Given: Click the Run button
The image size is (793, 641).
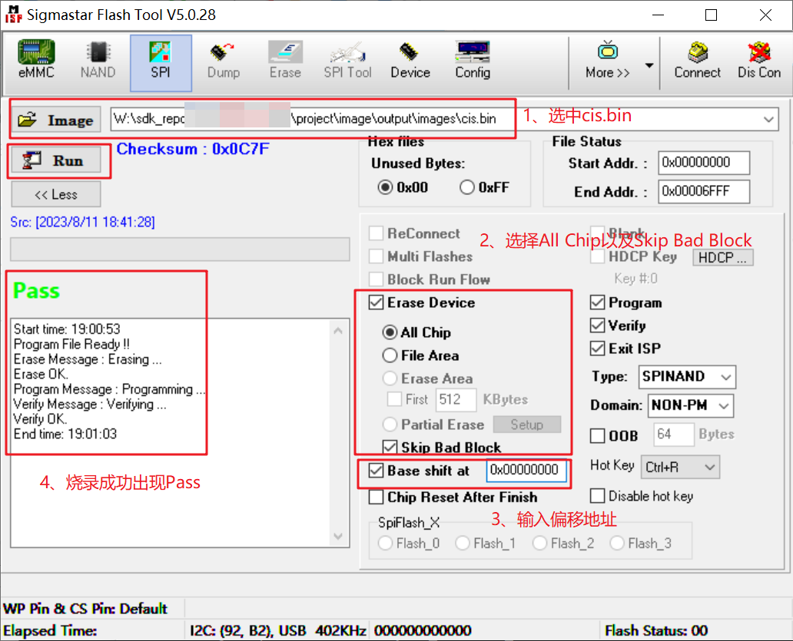Looking at the screenshot, I should point(56,160).
